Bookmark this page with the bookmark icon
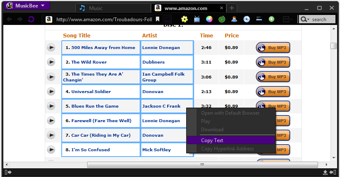The image size is (340, 177). (x=158, y=20)
